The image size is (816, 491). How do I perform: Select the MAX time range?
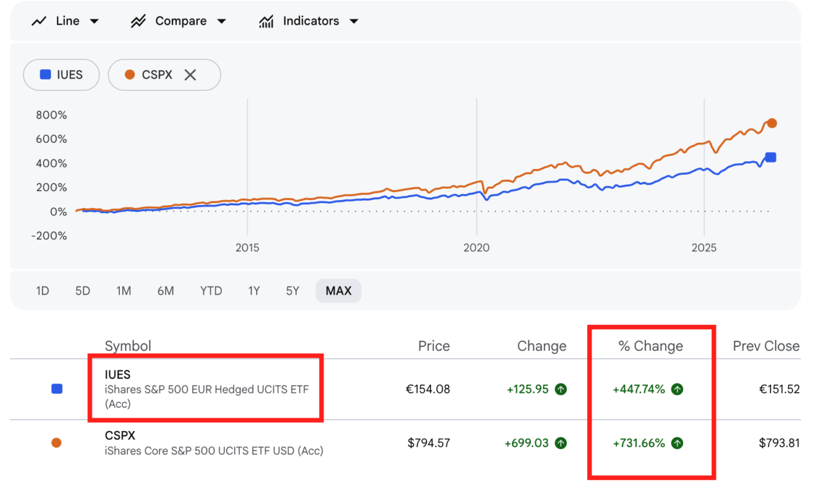[338, 290]
